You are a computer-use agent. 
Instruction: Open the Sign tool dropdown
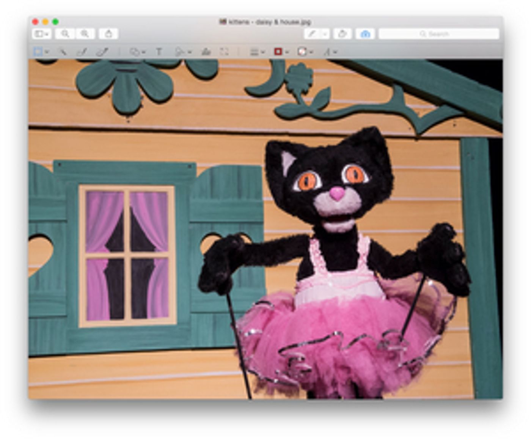tap(181, 51)
